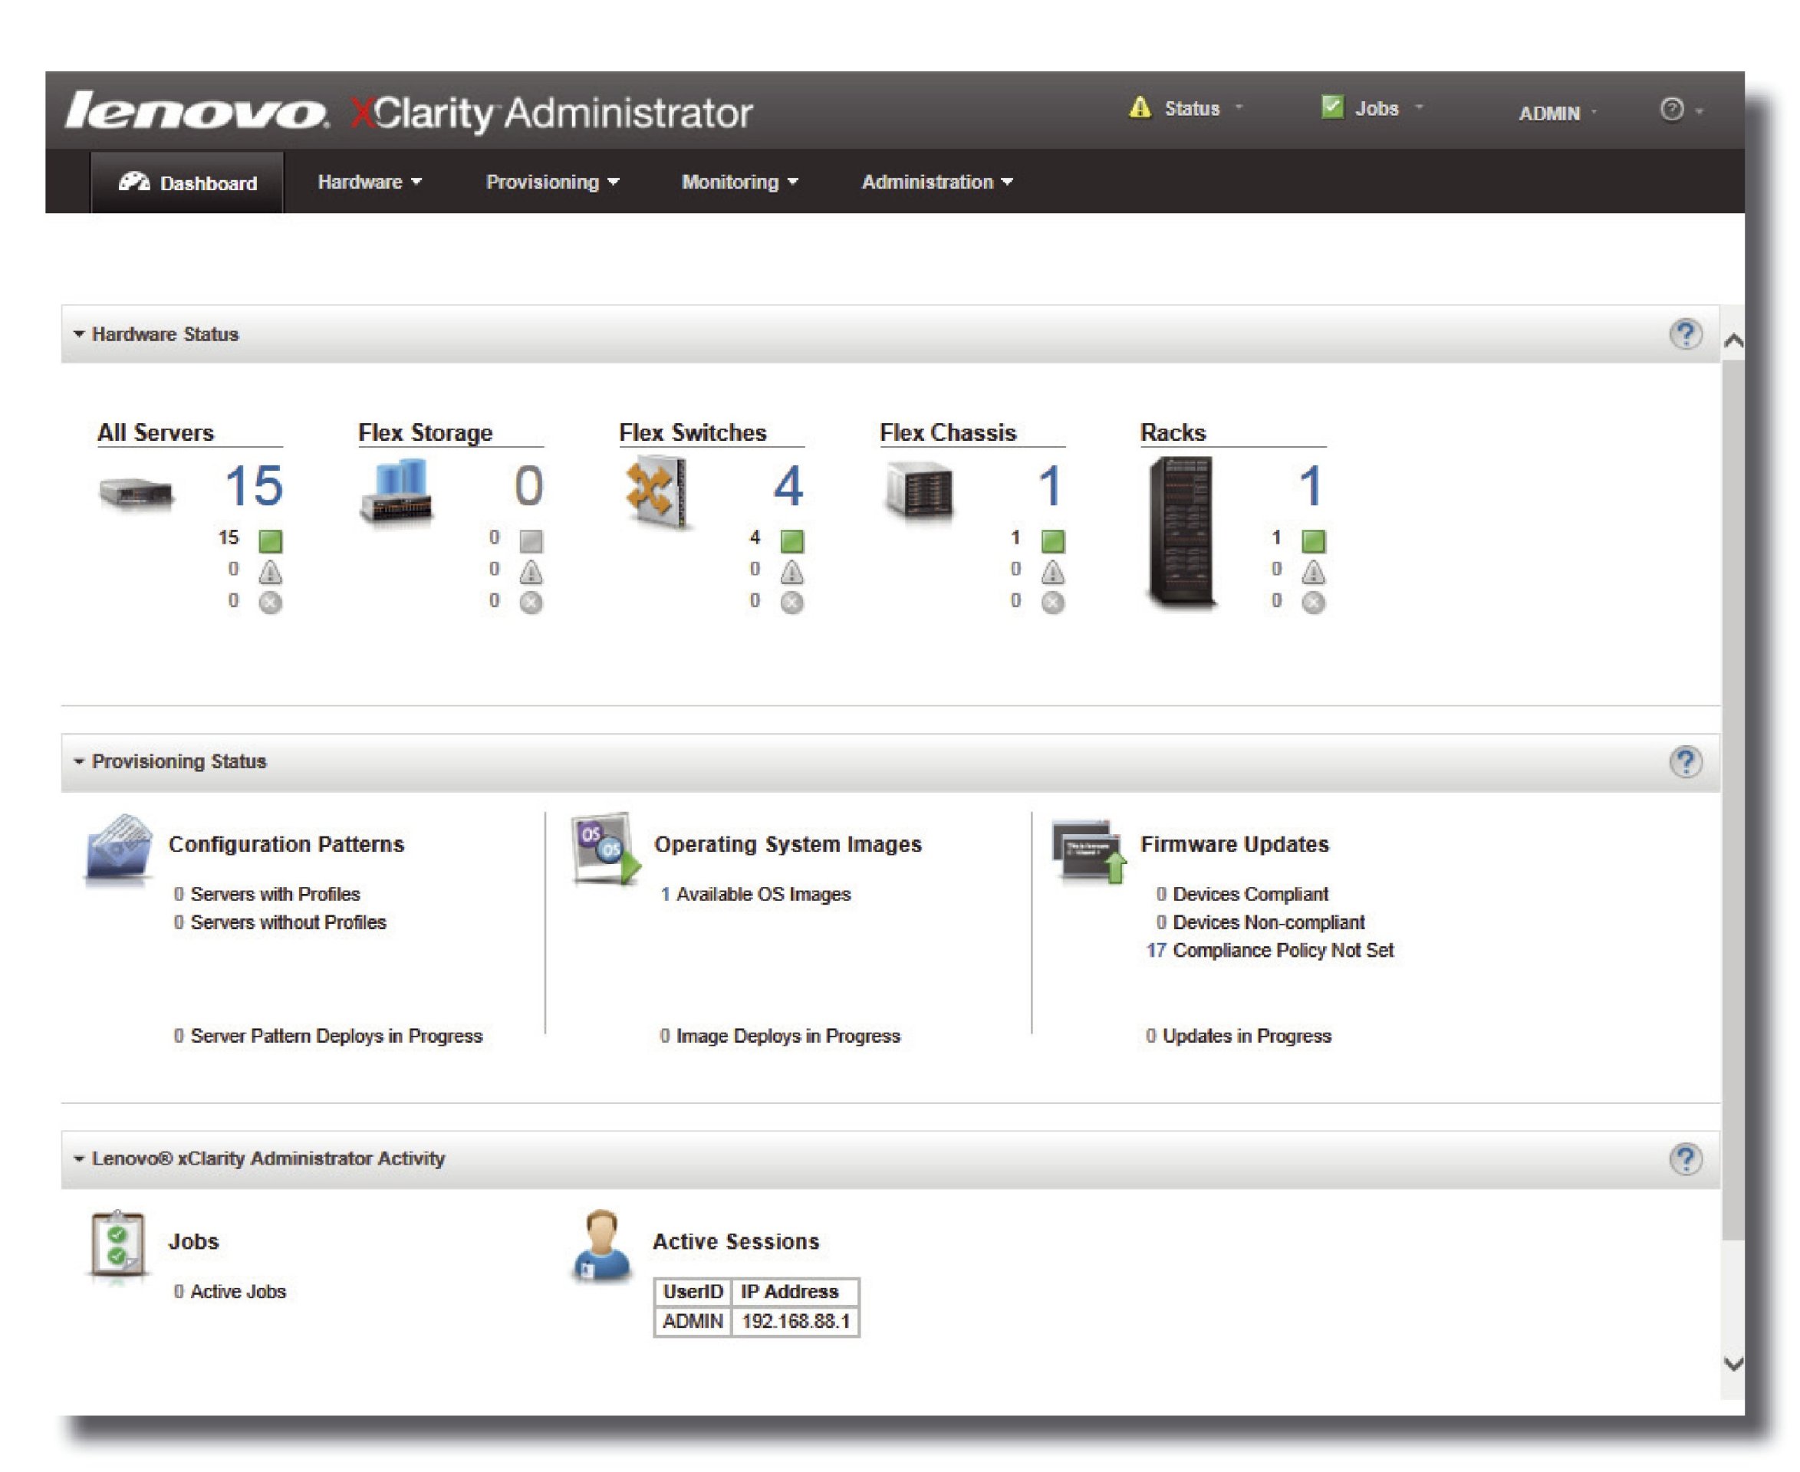The image size is (1800, 1472).
Task: Click the scrollbar down arrow
Action: click(1734, 1365)
